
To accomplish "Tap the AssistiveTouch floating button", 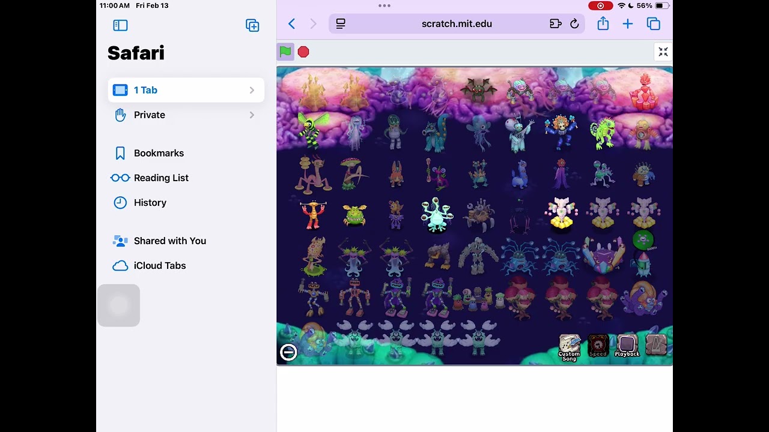I will coord(119,305).
